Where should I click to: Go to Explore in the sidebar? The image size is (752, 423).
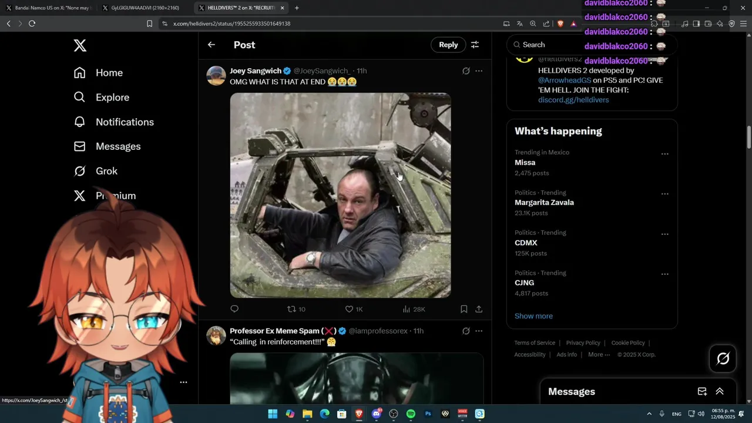point(101,98)
